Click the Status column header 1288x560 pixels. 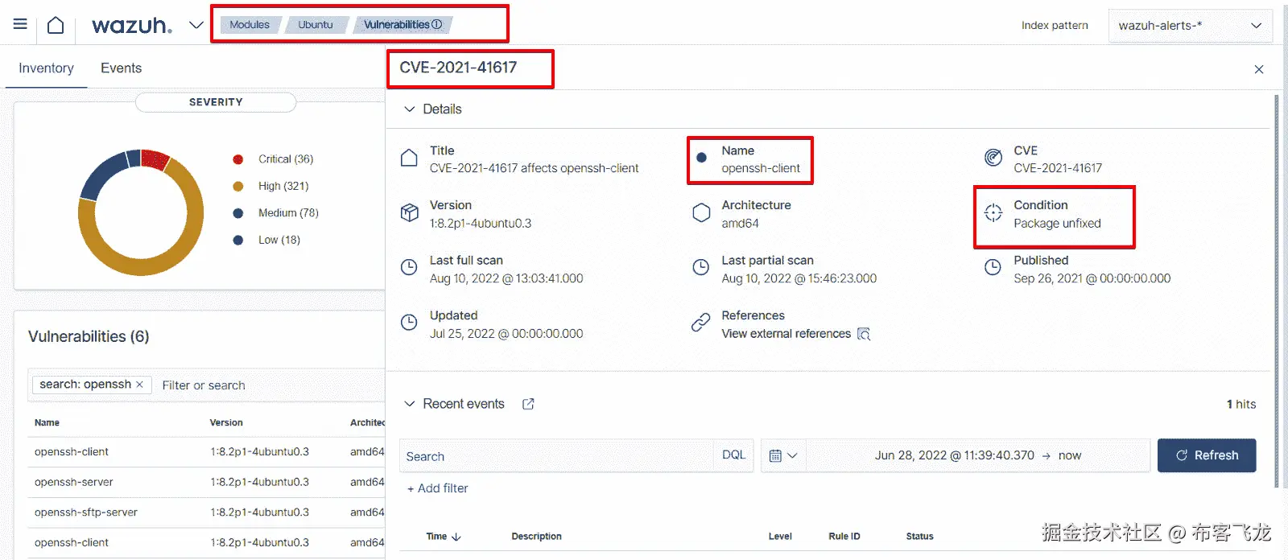coord(919,536)
